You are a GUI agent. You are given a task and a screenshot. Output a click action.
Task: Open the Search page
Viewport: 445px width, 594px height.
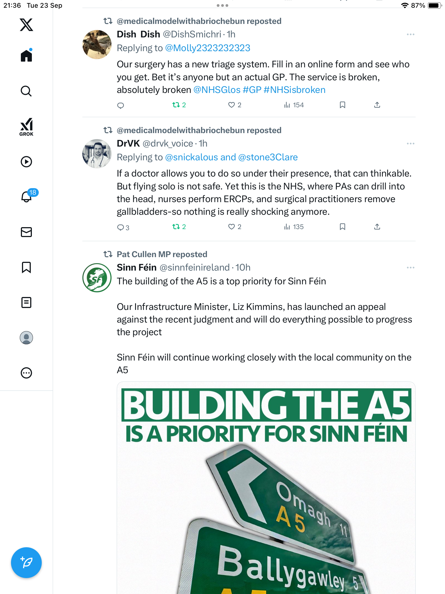coord(26,91)
